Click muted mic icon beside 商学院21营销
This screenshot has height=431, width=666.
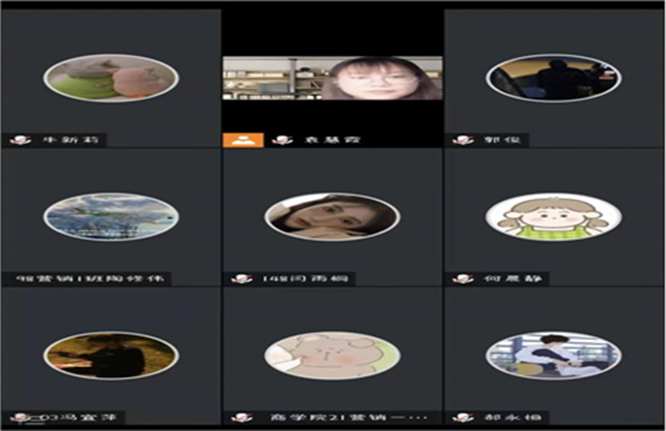click(241, 418)
